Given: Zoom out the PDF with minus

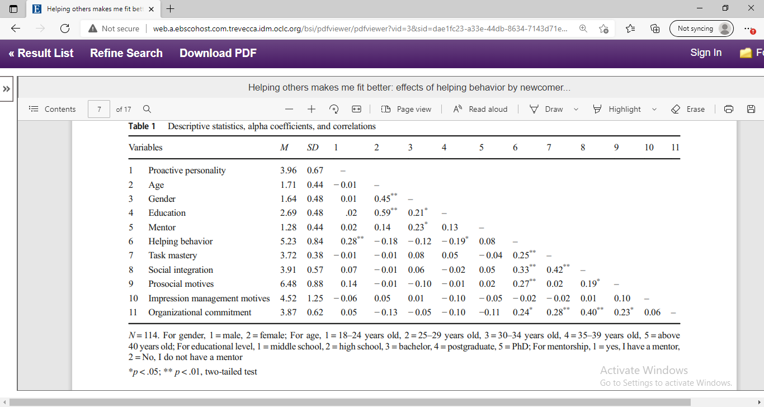Looking at the screenshot, I should pos(289,109).
